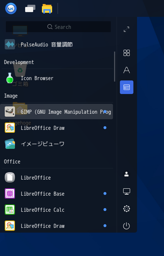This screenshot has width=164, height=256.
Task: Click the Search field in the menu
Action: pos(58,27)
